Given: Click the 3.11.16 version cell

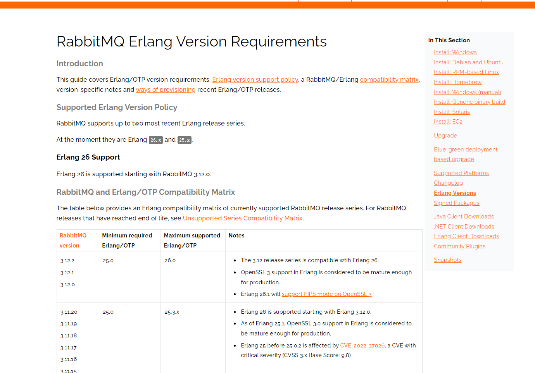Looking at the screenshot, I should coord(69,359).
